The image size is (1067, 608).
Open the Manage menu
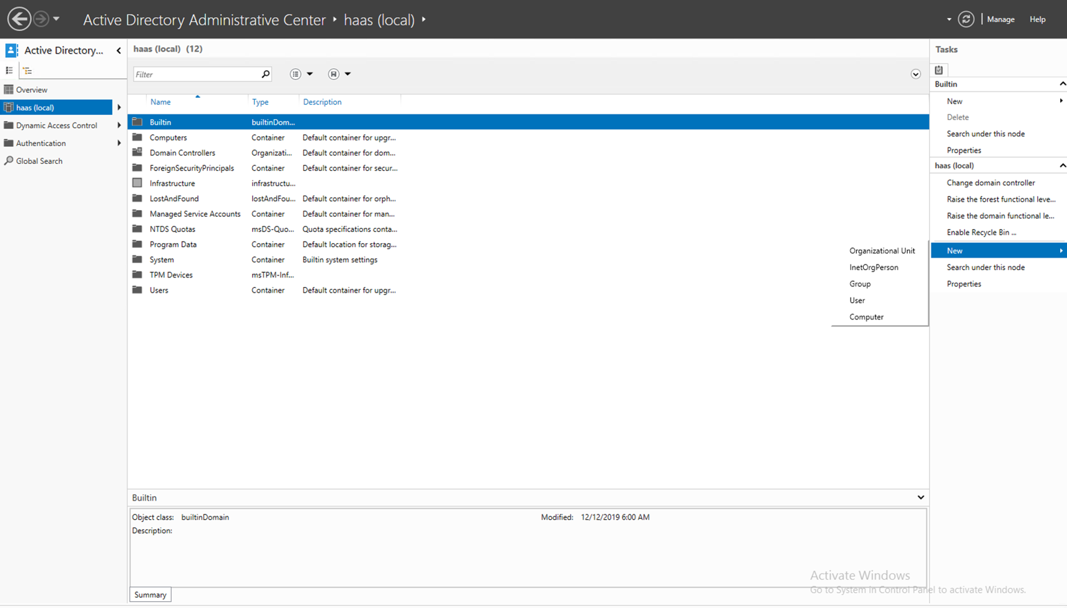1000,19
